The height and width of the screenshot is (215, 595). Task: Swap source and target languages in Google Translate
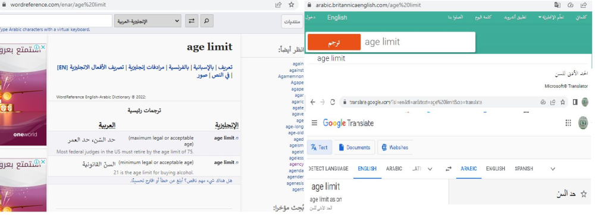[x=449, y=169]
